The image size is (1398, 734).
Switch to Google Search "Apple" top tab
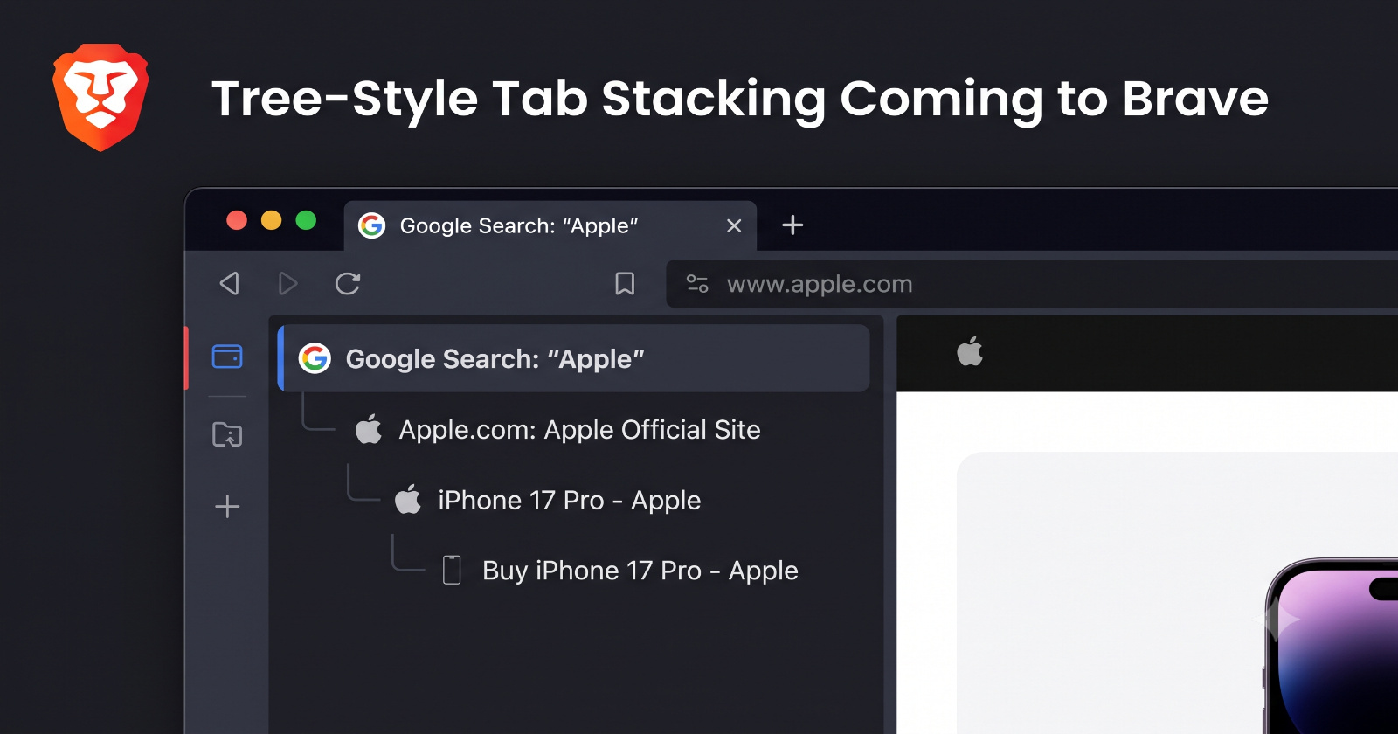(550, 225)
